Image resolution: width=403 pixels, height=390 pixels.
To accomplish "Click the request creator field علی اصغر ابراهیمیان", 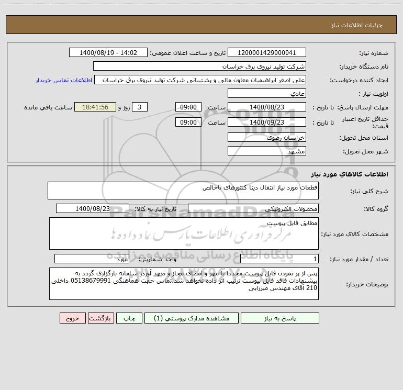I will [x=200, y=80].
